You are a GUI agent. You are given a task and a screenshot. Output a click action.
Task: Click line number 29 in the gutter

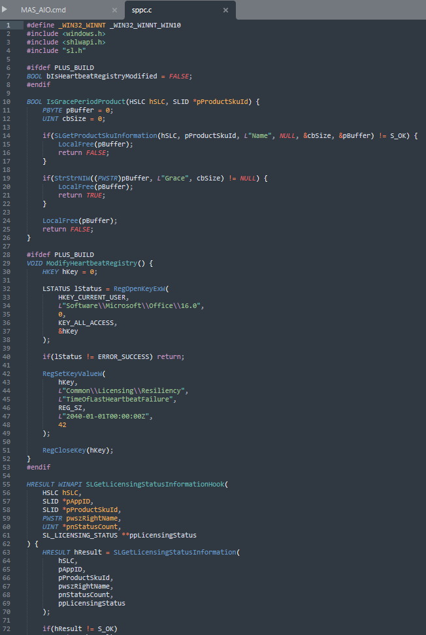[7, 264]
